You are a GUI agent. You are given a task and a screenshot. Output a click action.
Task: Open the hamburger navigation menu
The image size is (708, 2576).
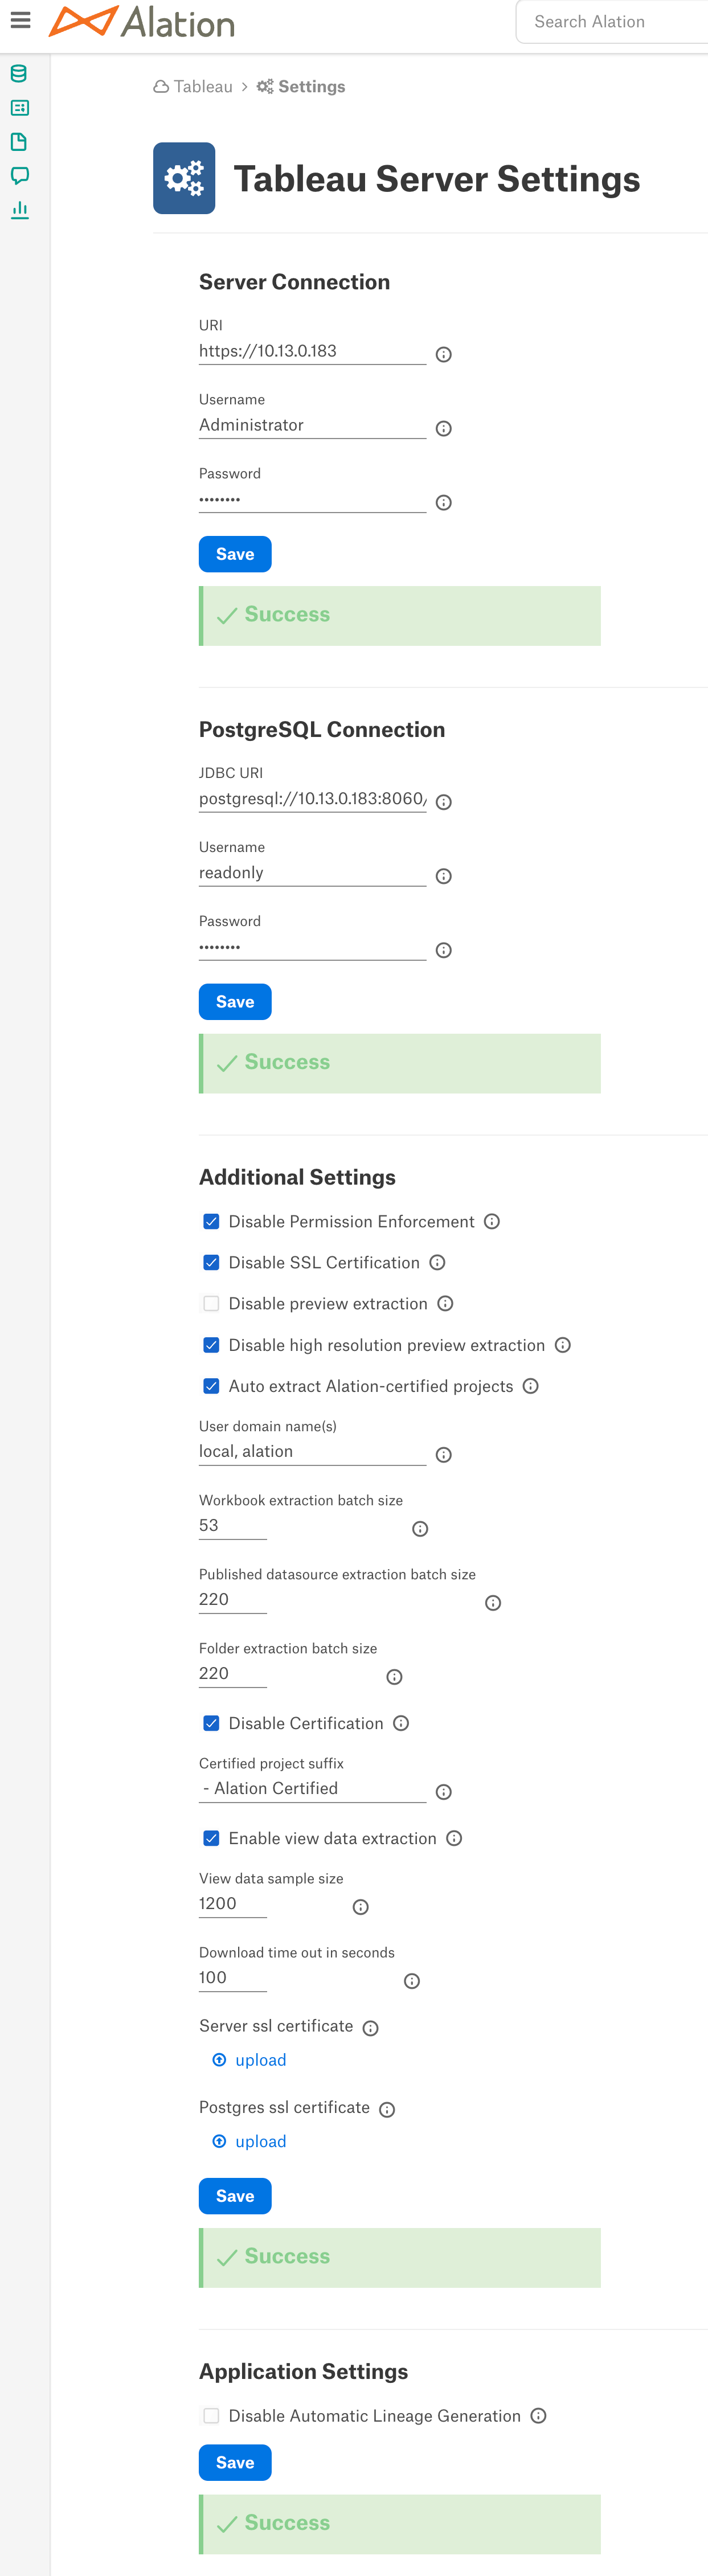tap(20, 20)
